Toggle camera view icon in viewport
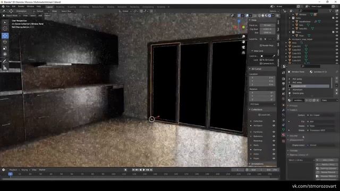340x191 pixels. point(243,47)
